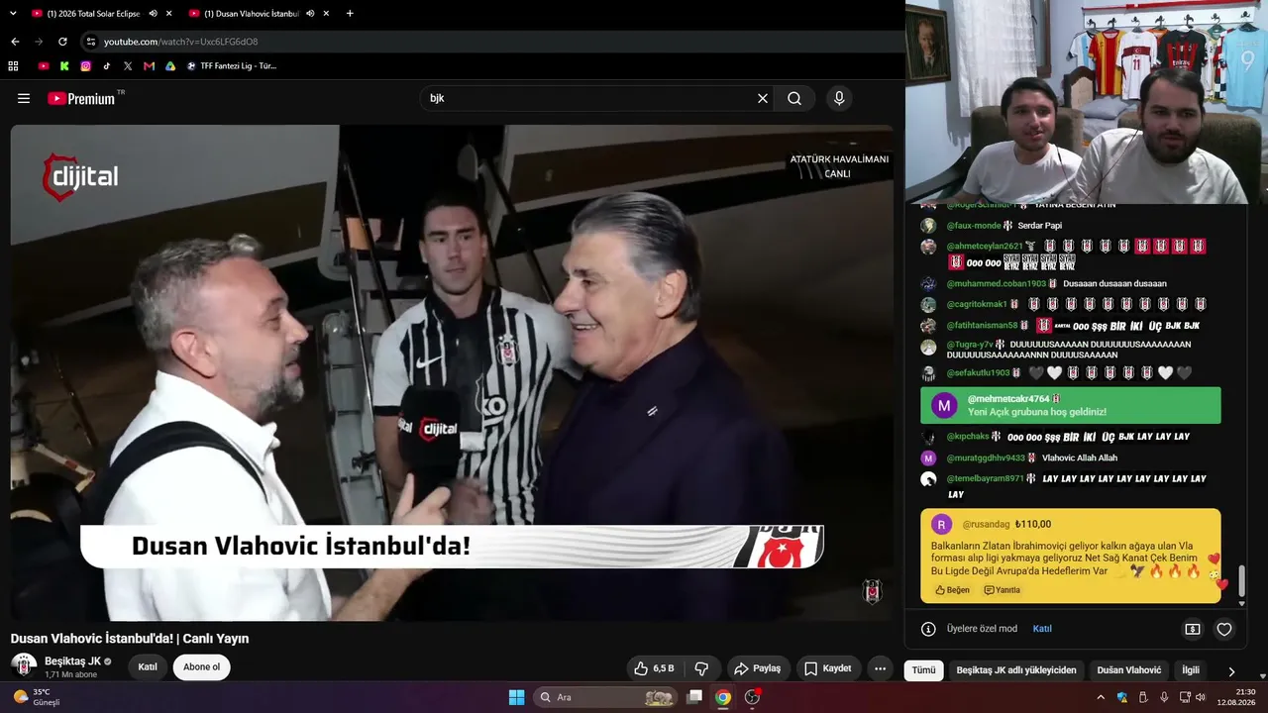The image size is (1268, 713).
Task: Click the @muratggdhhv9433 username in chat
Action: [986, 458]
